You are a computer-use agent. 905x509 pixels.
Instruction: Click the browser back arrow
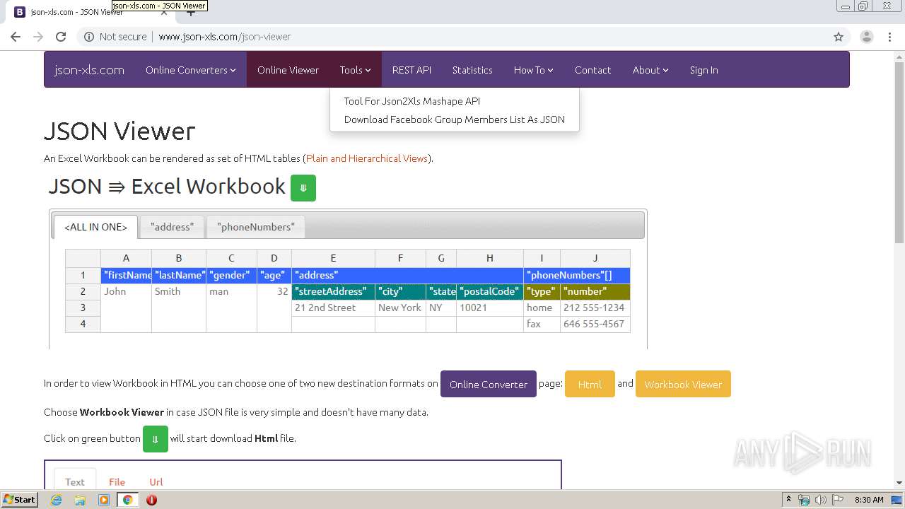[16, 37]
